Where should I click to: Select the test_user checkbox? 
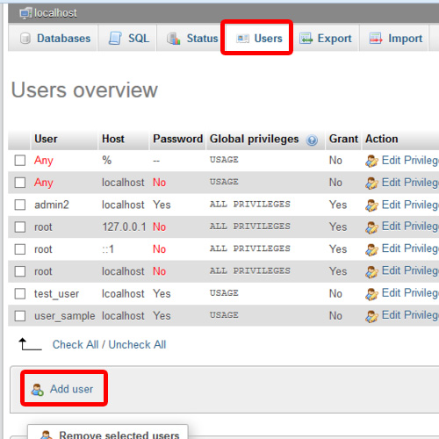(x=20, y=294)
